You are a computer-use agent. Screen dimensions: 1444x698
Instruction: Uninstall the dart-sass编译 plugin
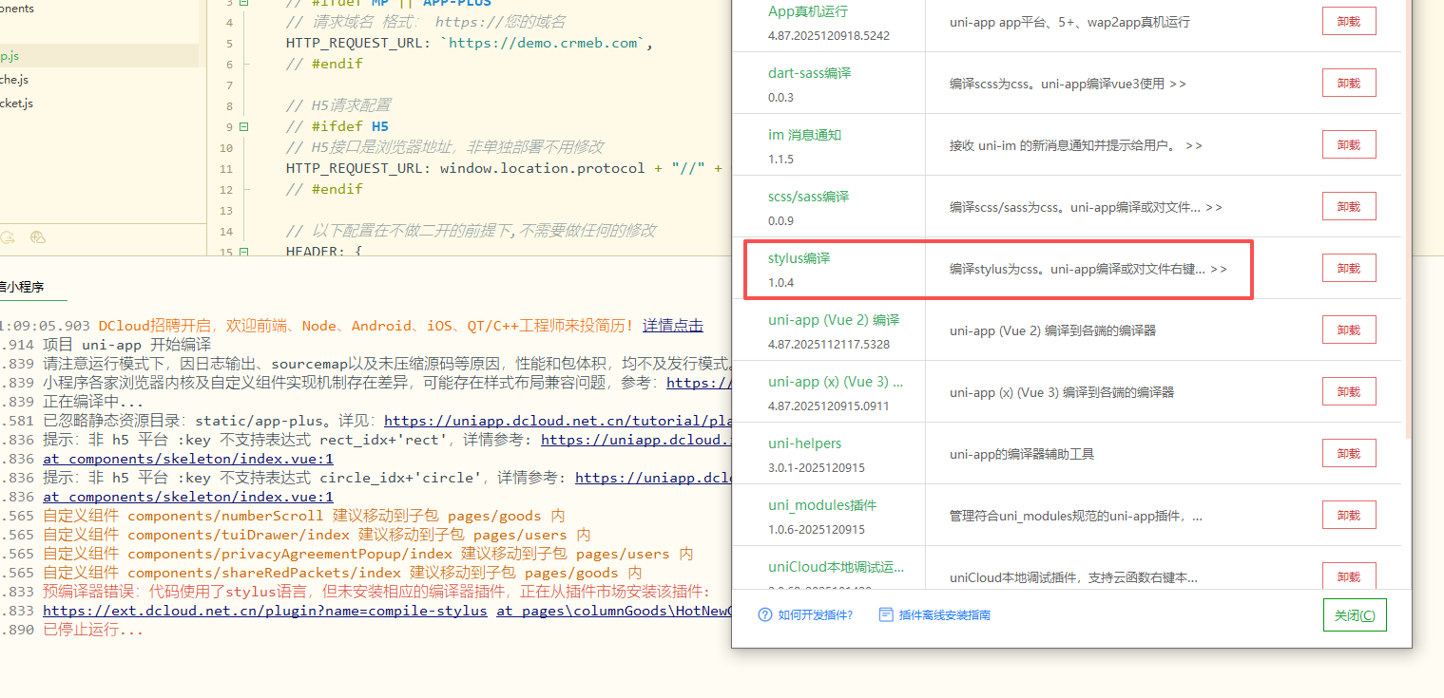[x=1348, y=84]
